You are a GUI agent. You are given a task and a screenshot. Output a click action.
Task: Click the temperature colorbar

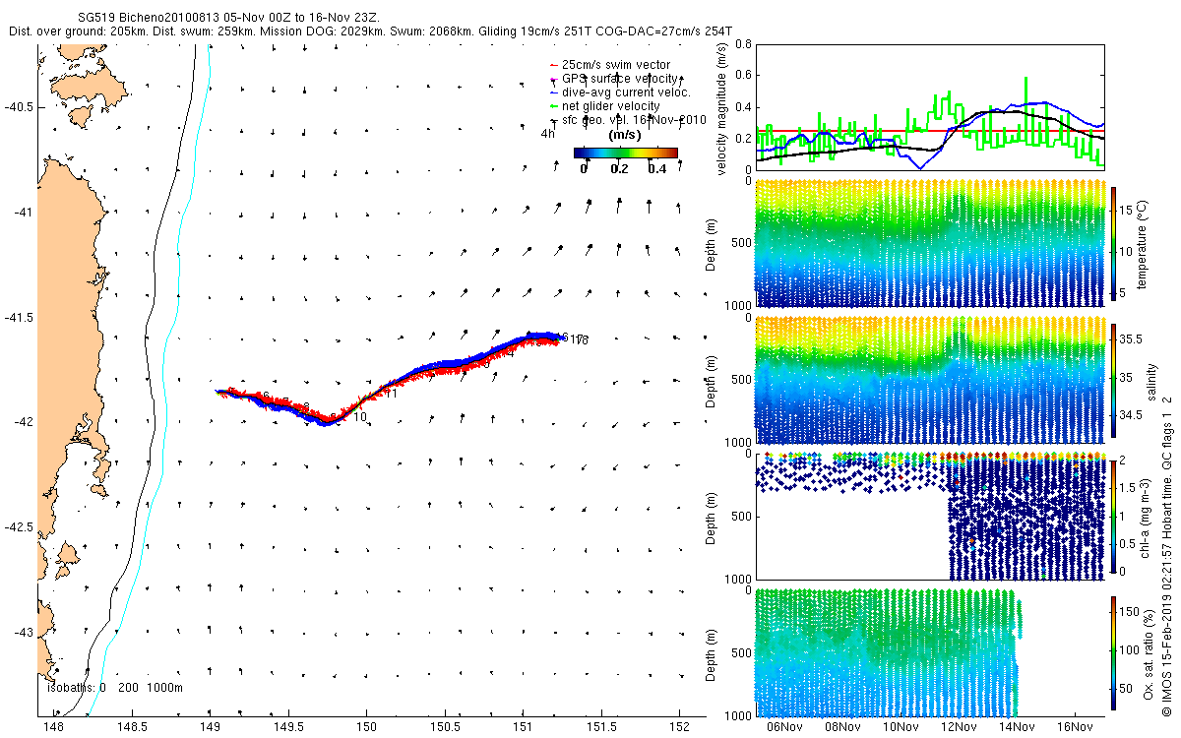point(1113,243)
